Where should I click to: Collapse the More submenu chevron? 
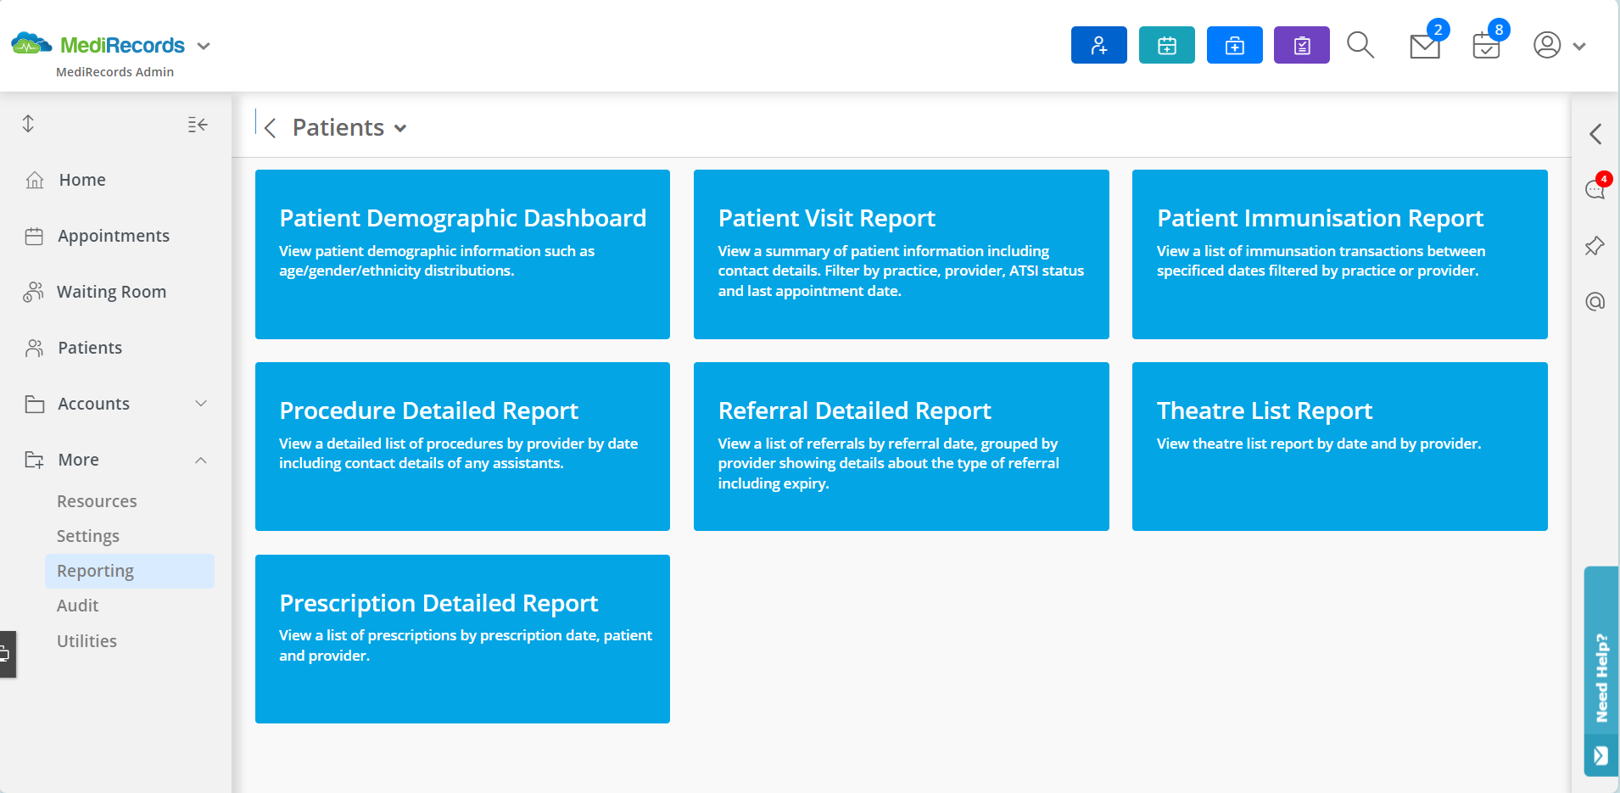click(201, 461)
